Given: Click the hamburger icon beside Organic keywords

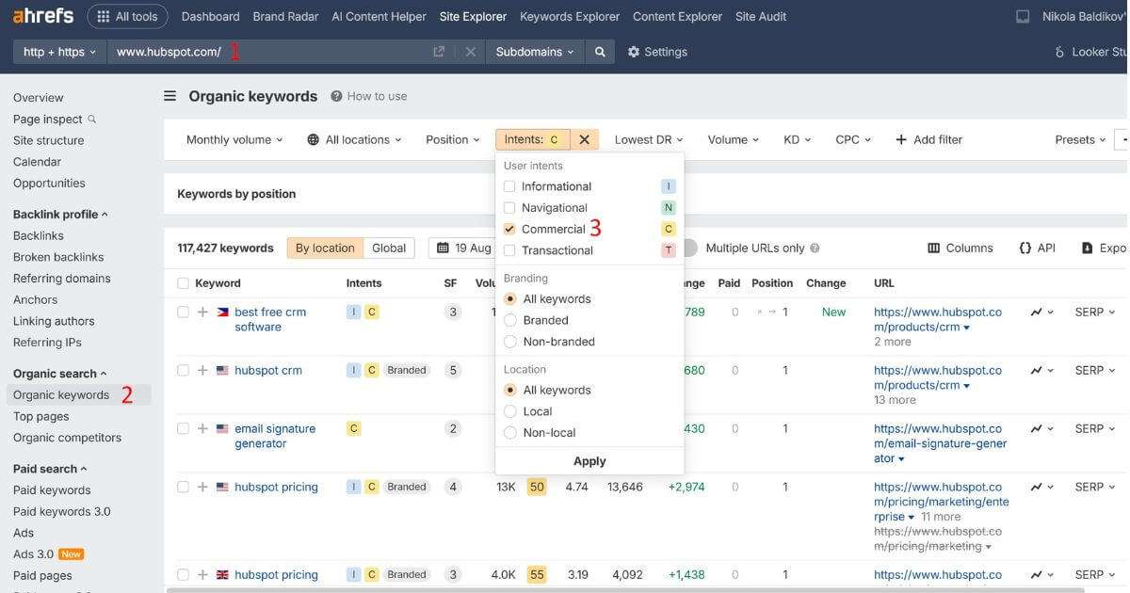Looking at the screenshot, I should point(169,95).
